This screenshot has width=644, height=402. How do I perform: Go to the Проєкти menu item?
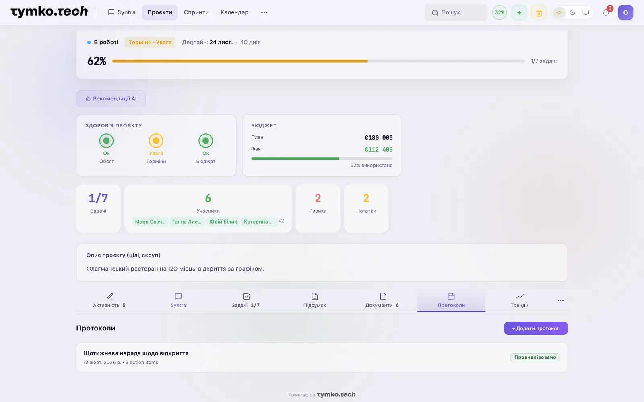point(160,12)
